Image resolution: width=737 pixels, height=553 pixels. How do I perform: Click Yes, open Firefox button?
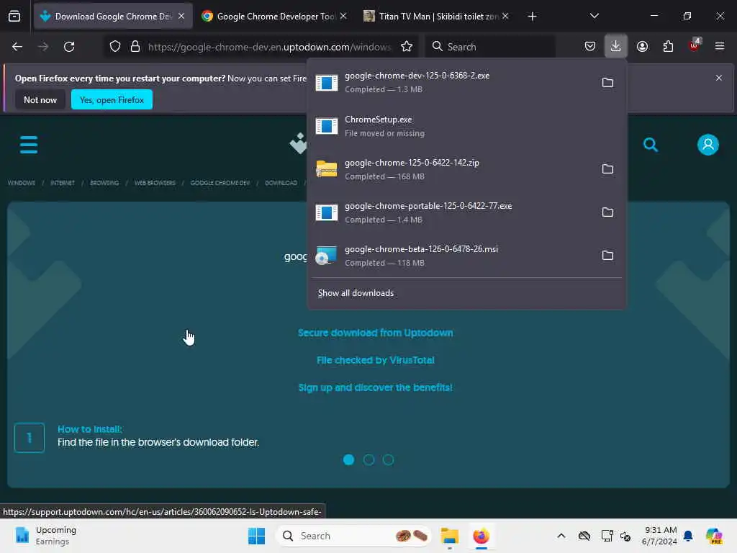pyautogui.click(x=112, y=99)
